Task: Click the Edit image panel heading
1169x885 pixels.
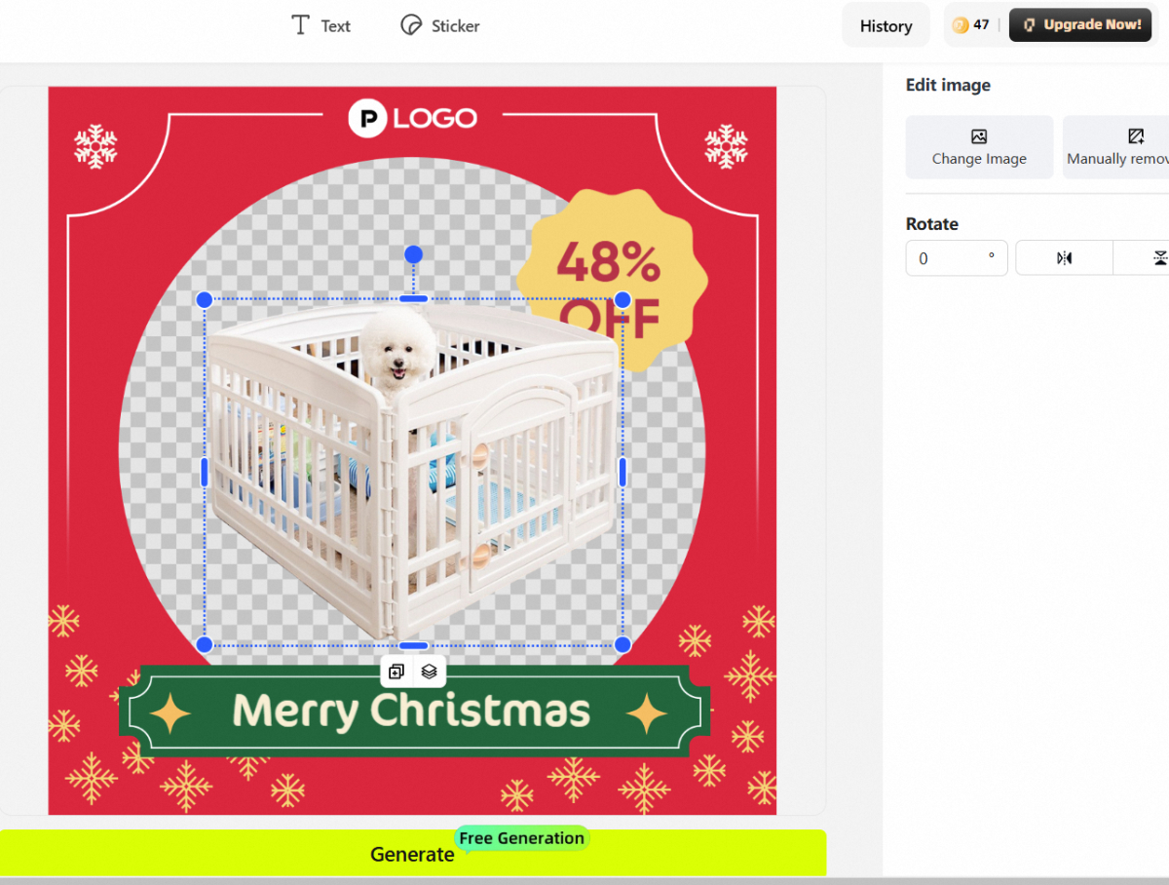Action: 948,85
